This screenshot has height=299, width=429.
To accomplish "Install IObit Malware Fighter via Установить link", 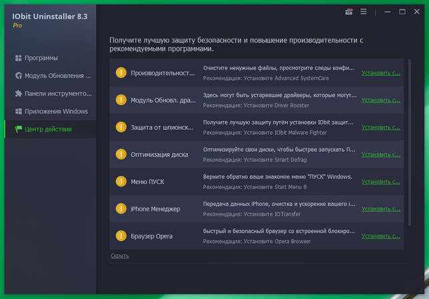I will coord(381,127).
